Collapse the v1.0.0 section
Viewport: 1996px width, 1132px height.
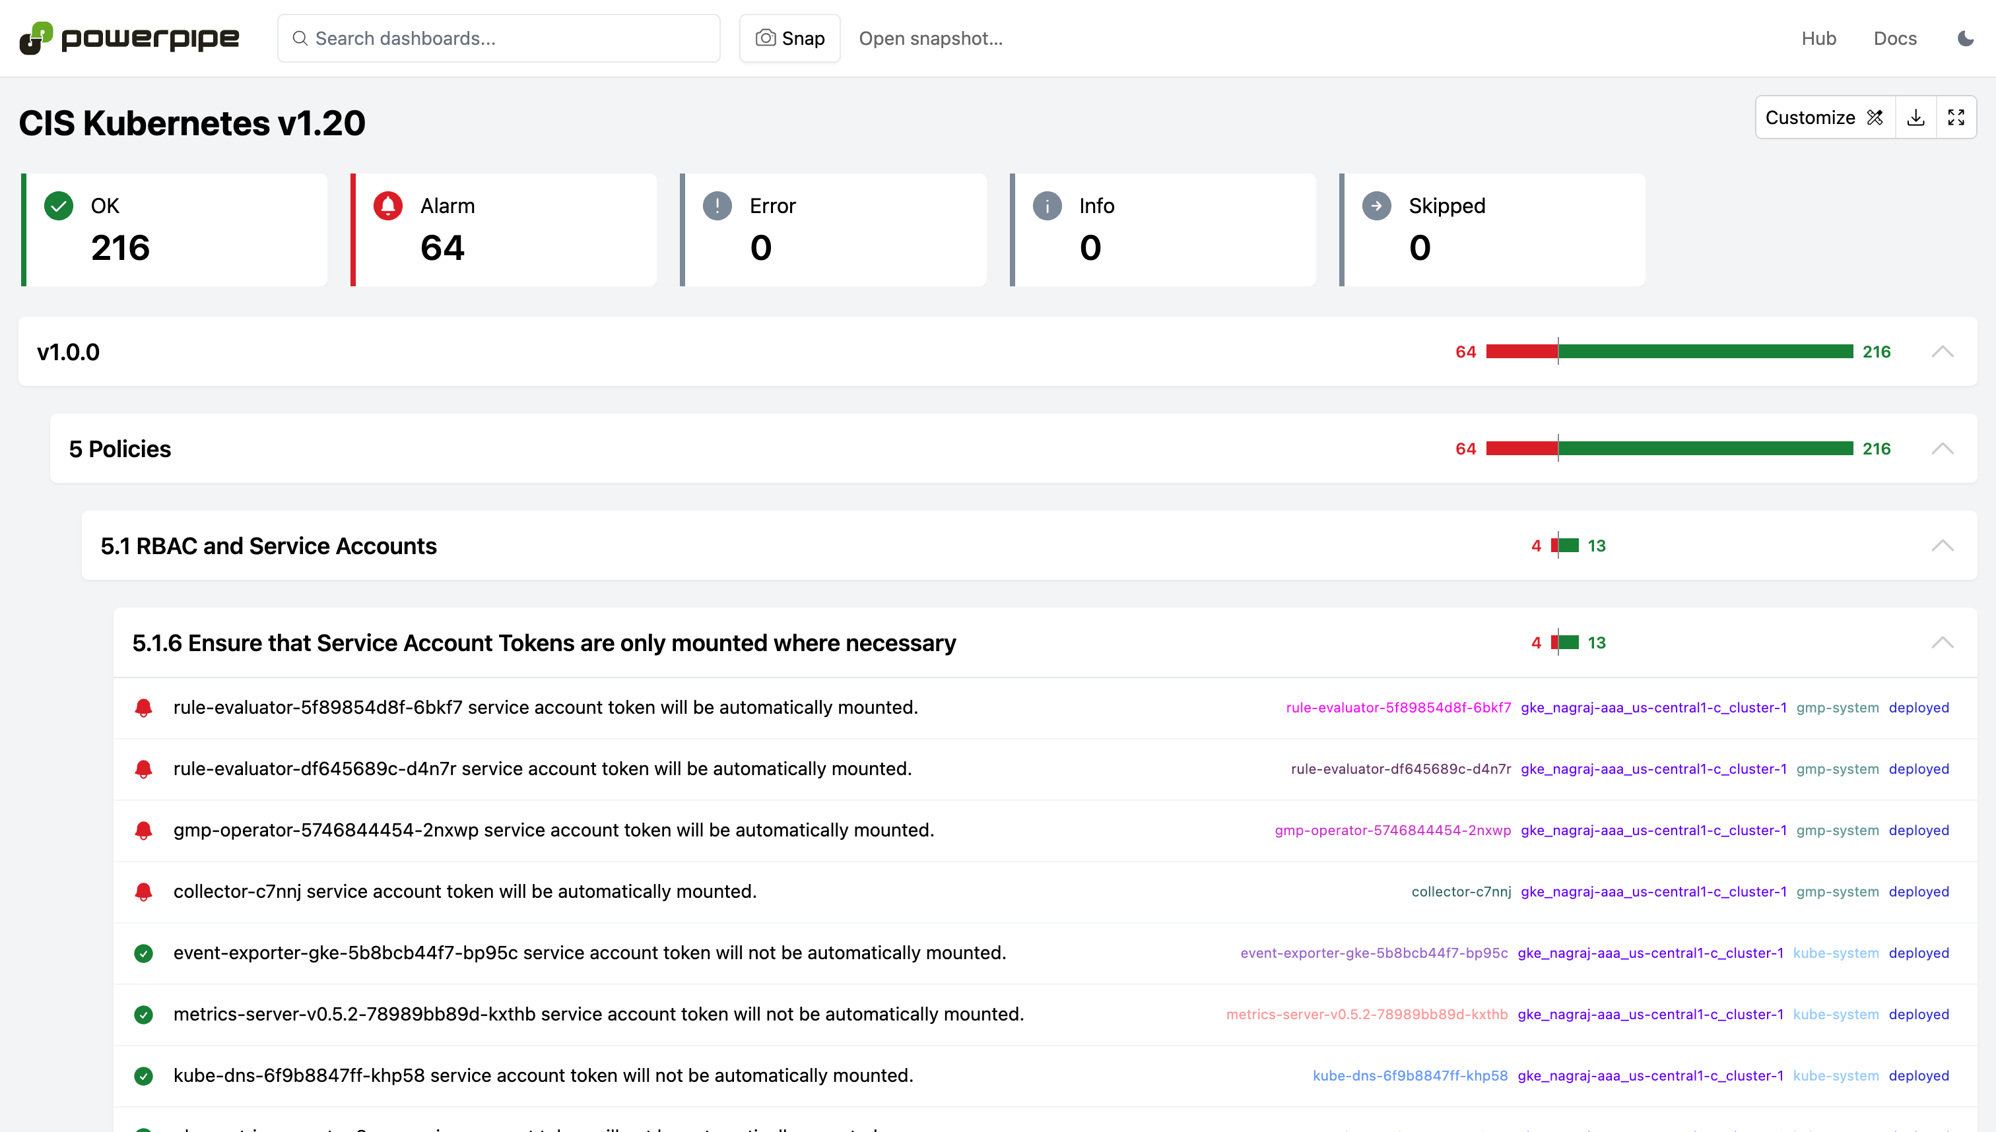tap(1943, 352)
